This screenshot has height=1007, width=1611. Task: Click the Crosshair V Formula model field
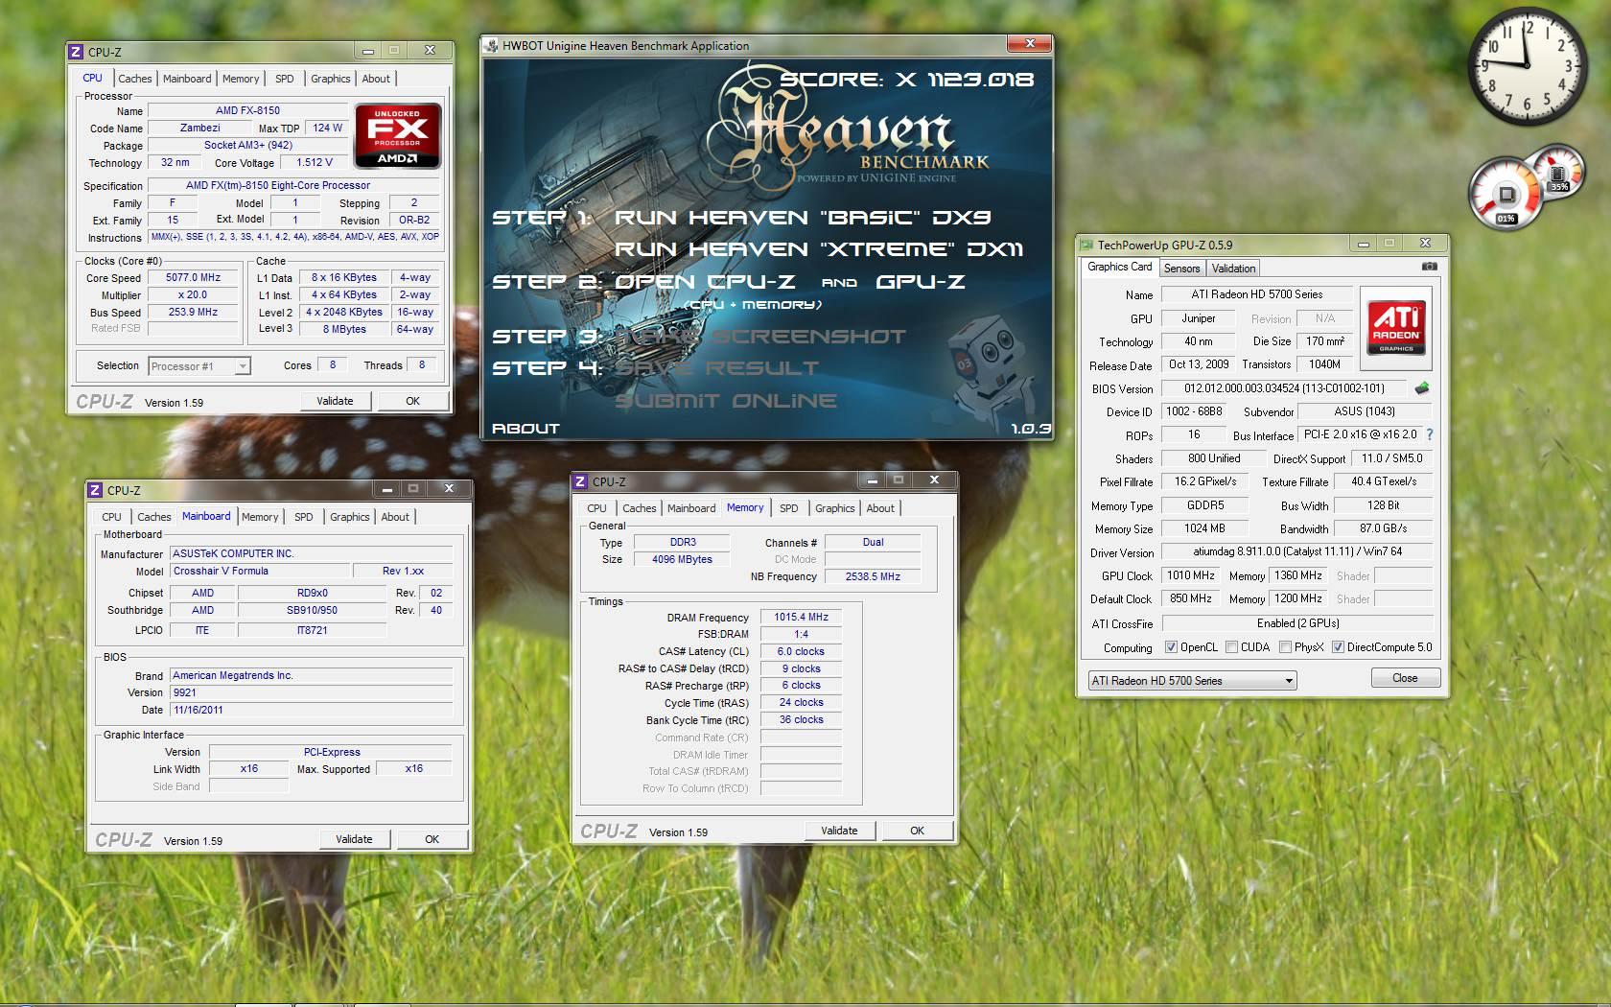pyautogui.click(x=260, y=571)
